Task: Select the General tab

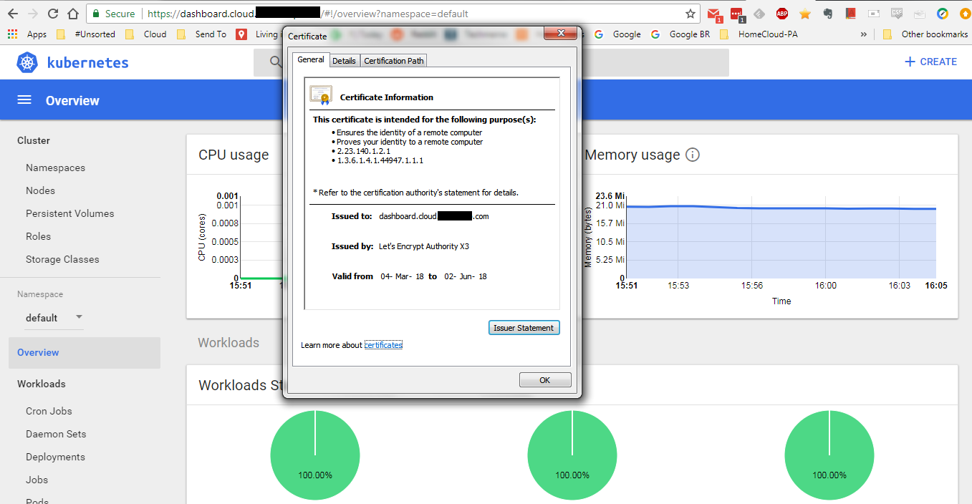Action: [x=310, y=59]
